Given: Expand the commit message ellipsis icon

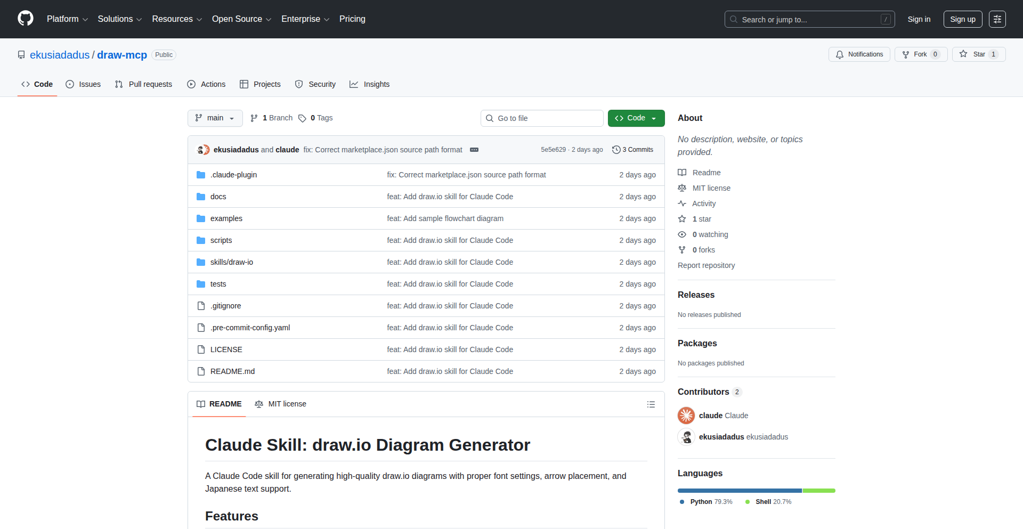Looking at the screenshot, I should click(x=474, y=150).
